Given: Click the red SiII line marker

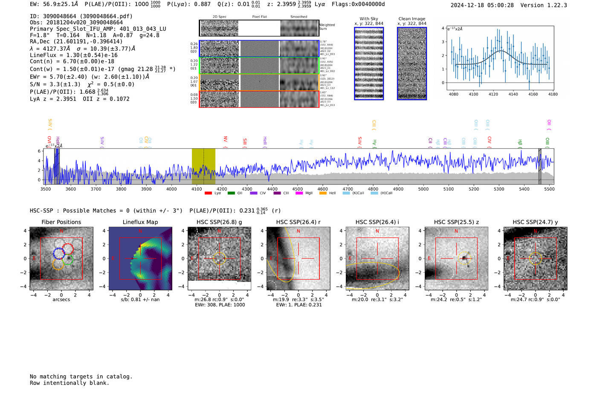Looking at the screenshot, I should click(x=245, y=143).
